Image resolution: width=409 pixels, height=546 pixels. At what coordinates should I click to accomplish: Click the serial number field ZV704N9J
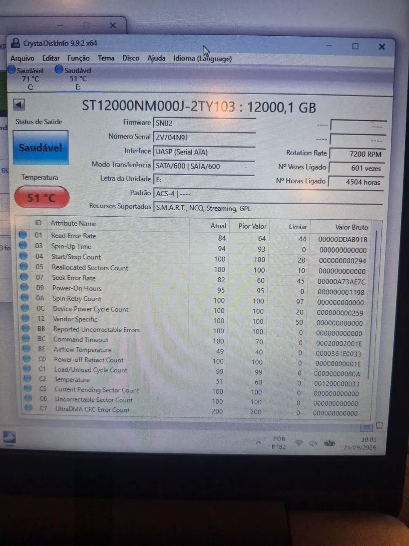coord(204,137)
